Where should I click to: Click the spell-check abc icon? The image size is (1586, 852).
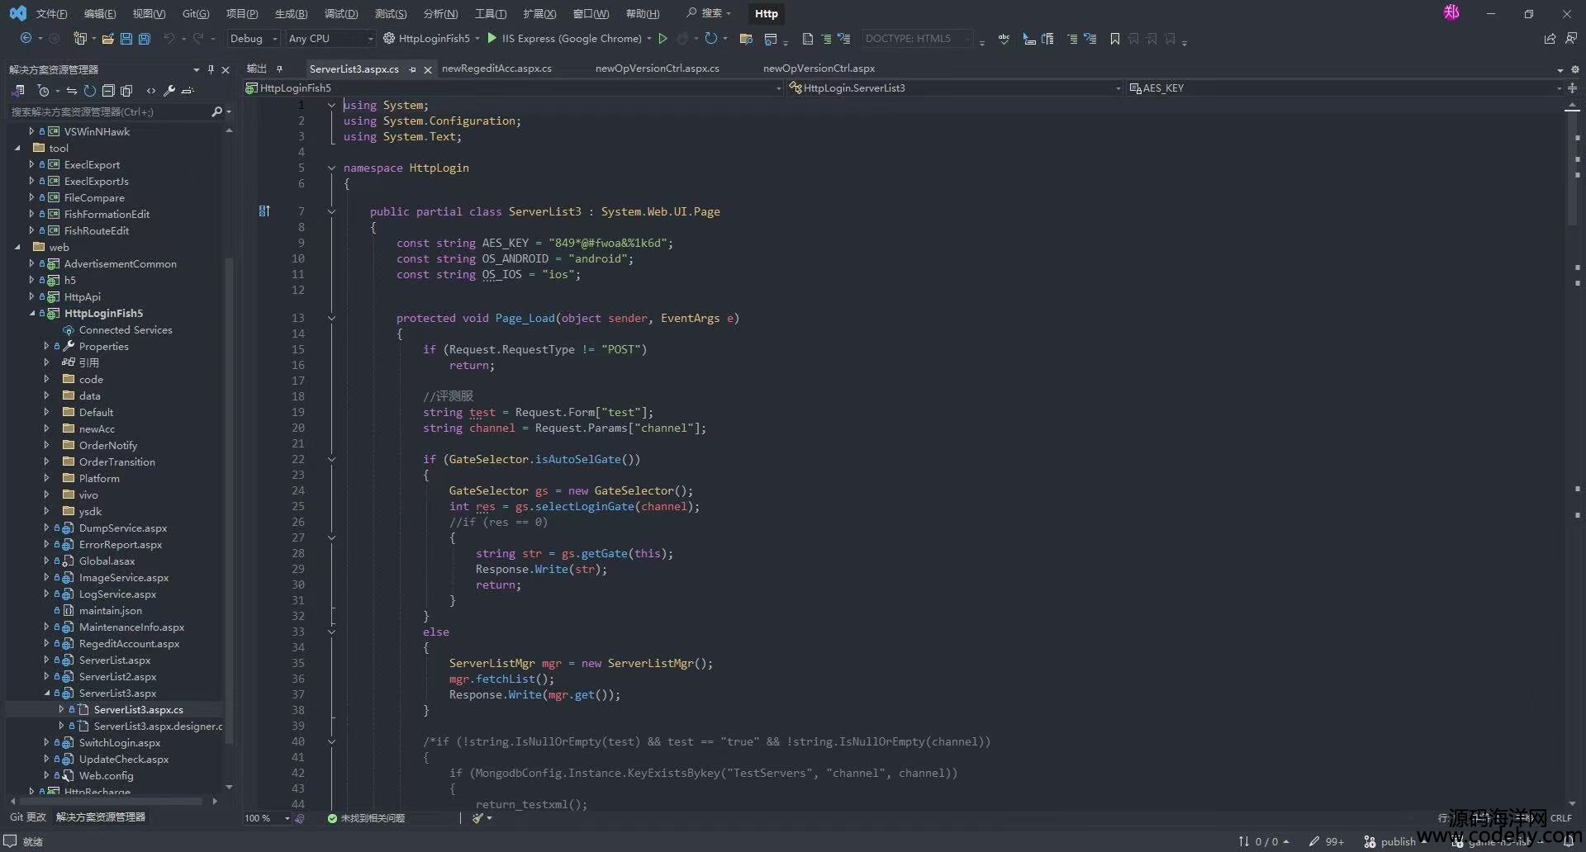point(1004,39)
